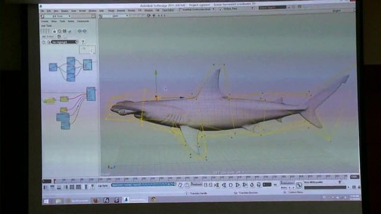The height and width of the screenshot is (214, 381).
Task: Click the four-pane layout icon
Action: click(x=71, y=187)
